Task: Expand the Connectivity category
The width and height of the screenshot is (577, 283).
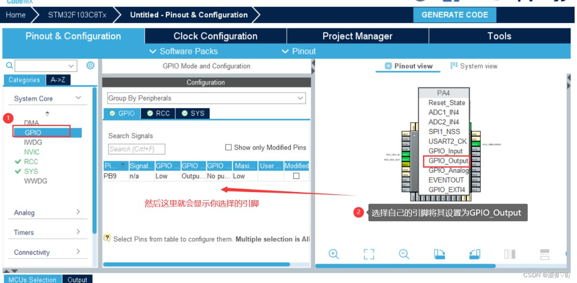Action: [x=78, y=252]
